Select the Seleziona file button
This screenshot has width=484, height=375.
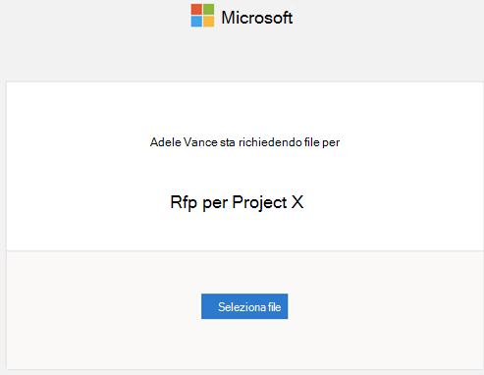pyautogui.click(x=244, y=306)
